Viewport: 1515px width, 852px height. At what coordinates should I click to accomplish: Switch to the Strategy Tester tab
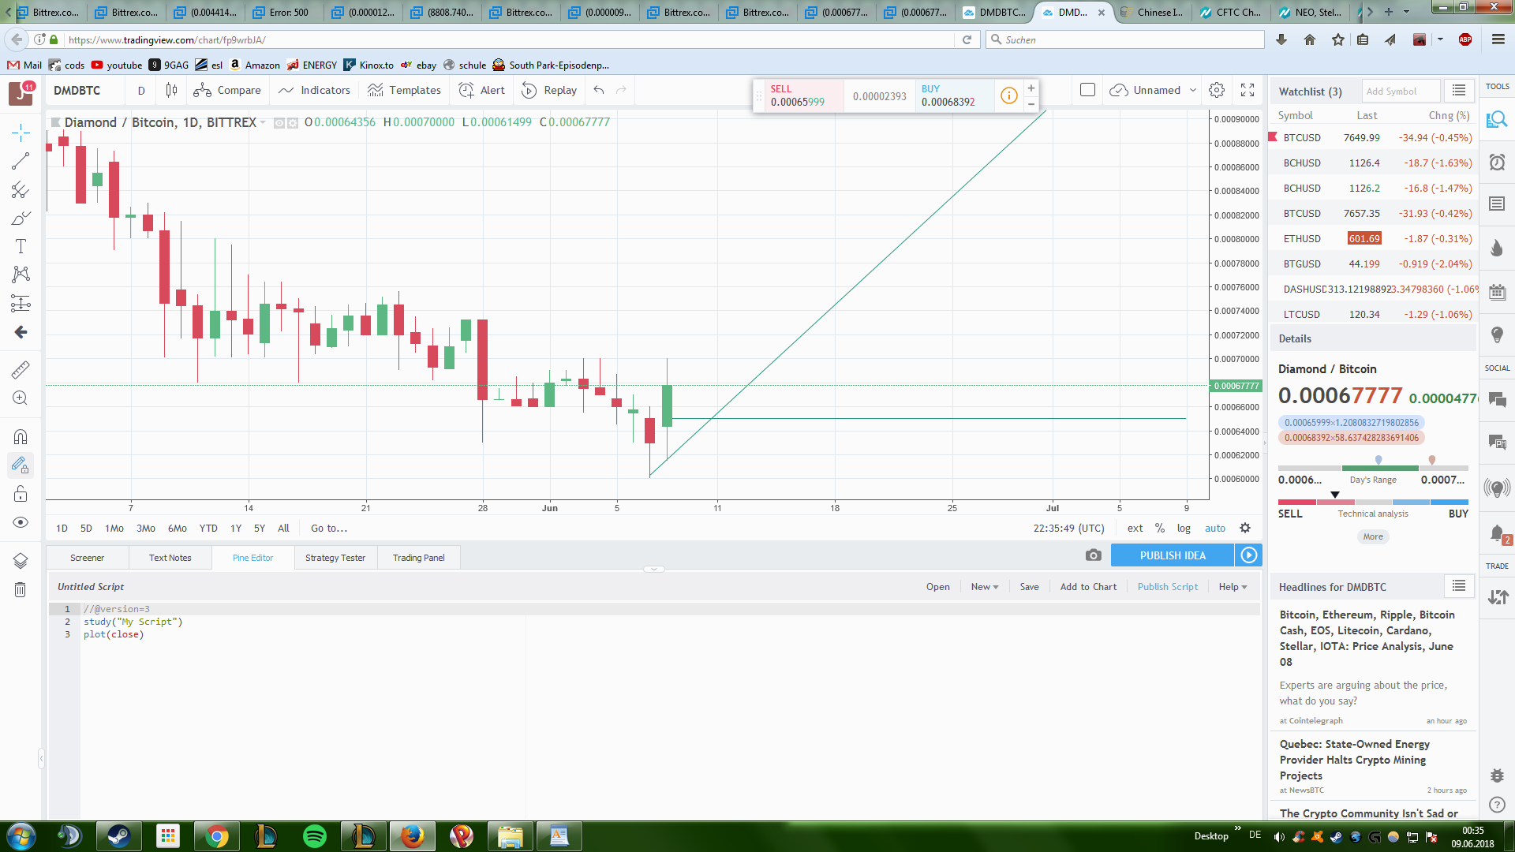click(335, 558)
